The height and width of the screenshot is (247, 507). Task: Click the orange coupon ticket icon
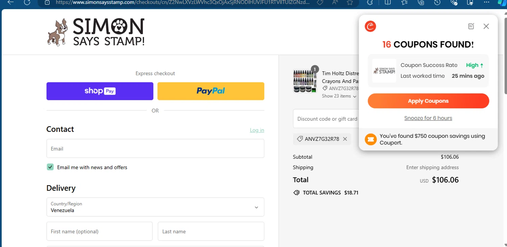(x=371, y=139)
